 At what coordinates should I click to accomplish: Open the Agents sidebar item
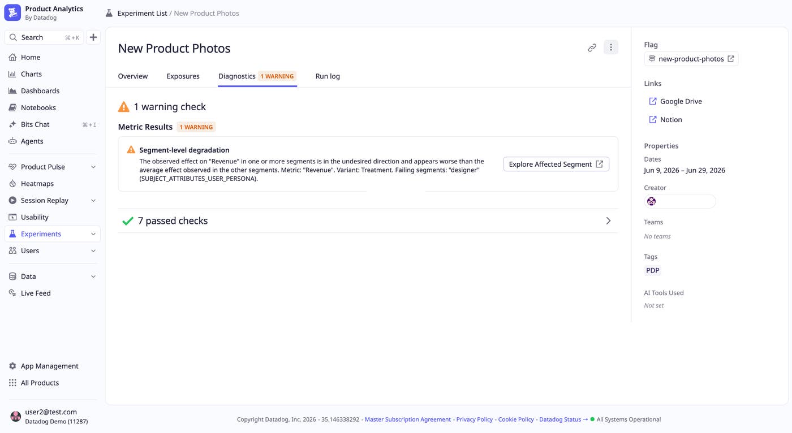click(52, 141)
